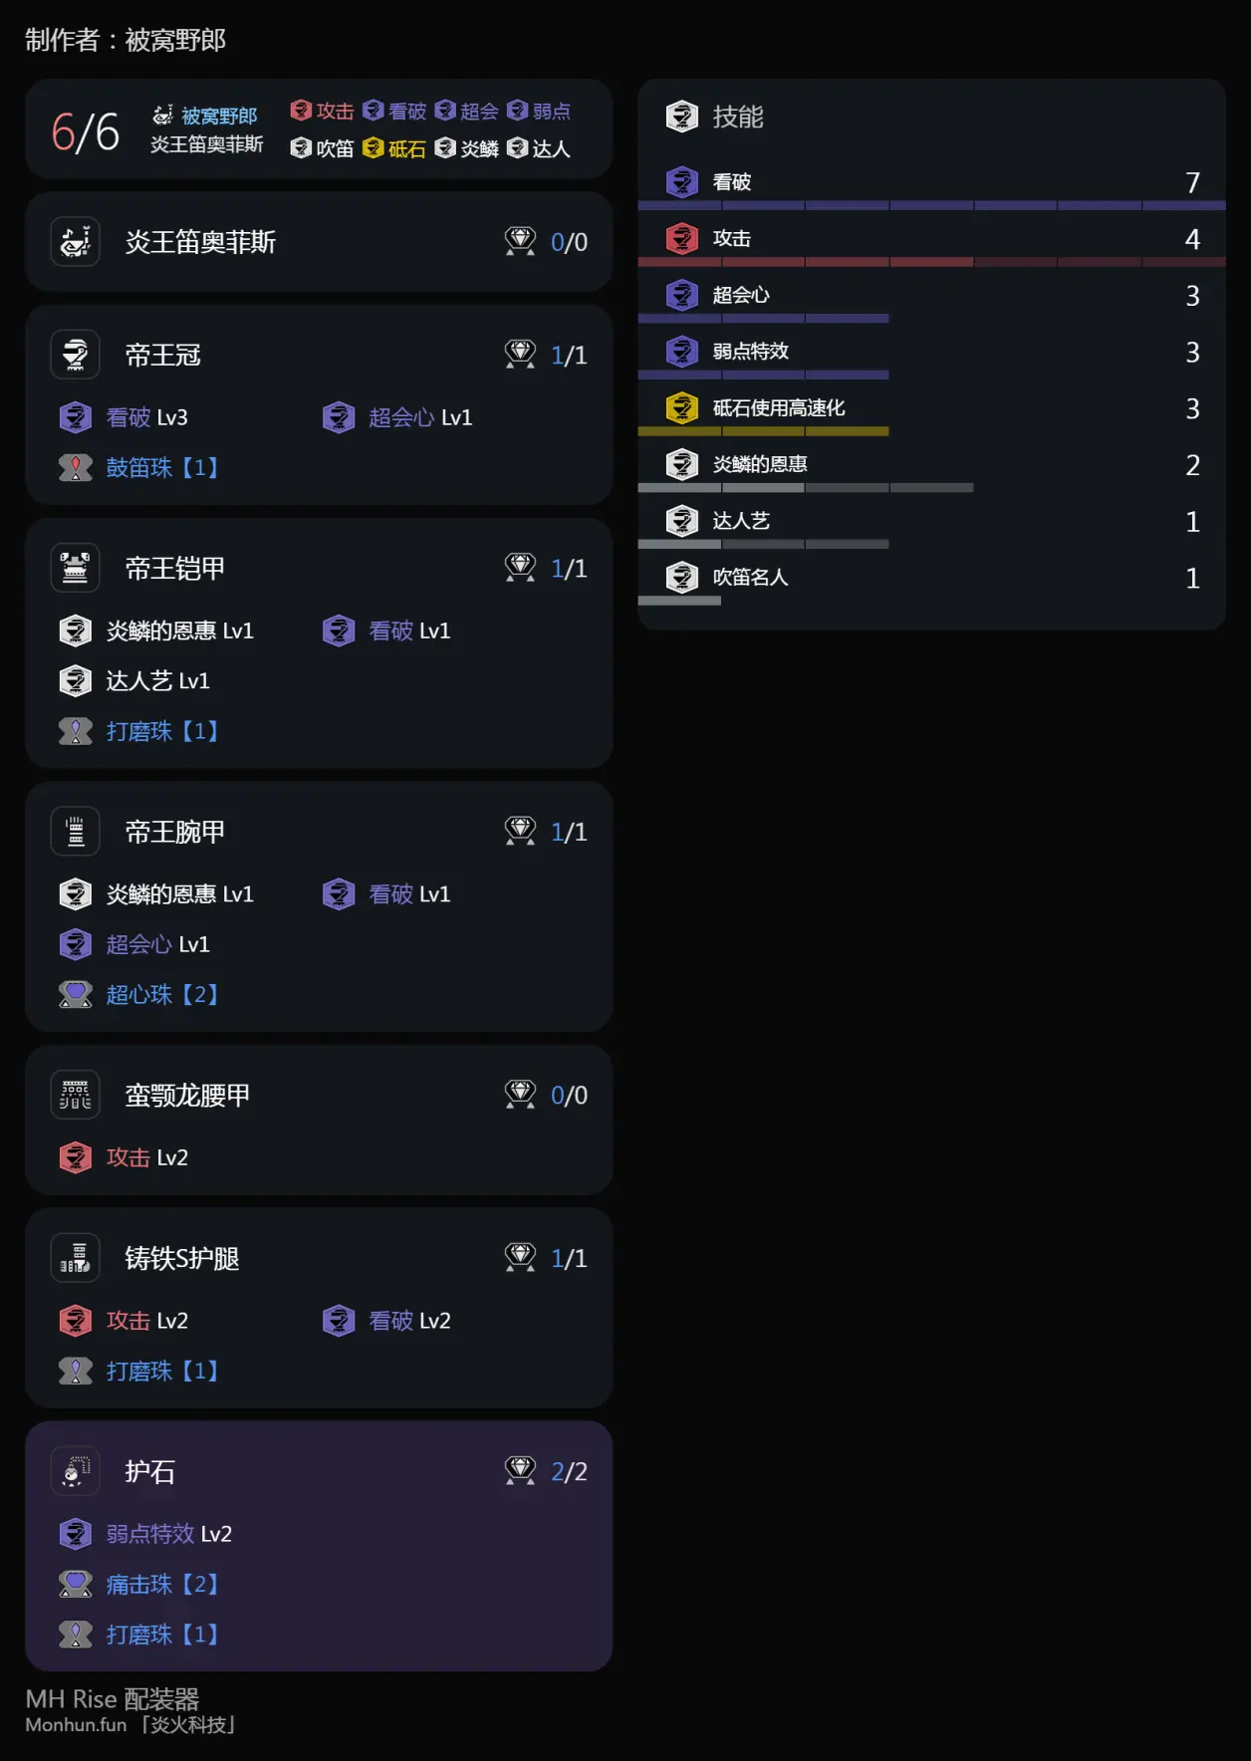Screen dimensions: 1251x1761
Task: Select the 砥石 tag in set summary
Action: tap(394, 148)
